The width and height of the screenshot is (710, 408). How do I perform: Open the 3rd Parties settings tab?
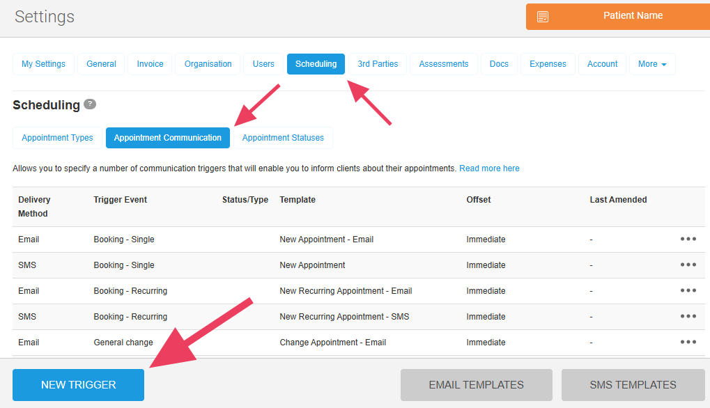pos(378,64)
